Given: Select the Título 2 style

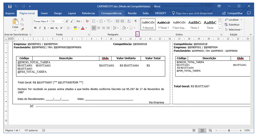Looking at the screenshot, I should click(x=195, y=24).
